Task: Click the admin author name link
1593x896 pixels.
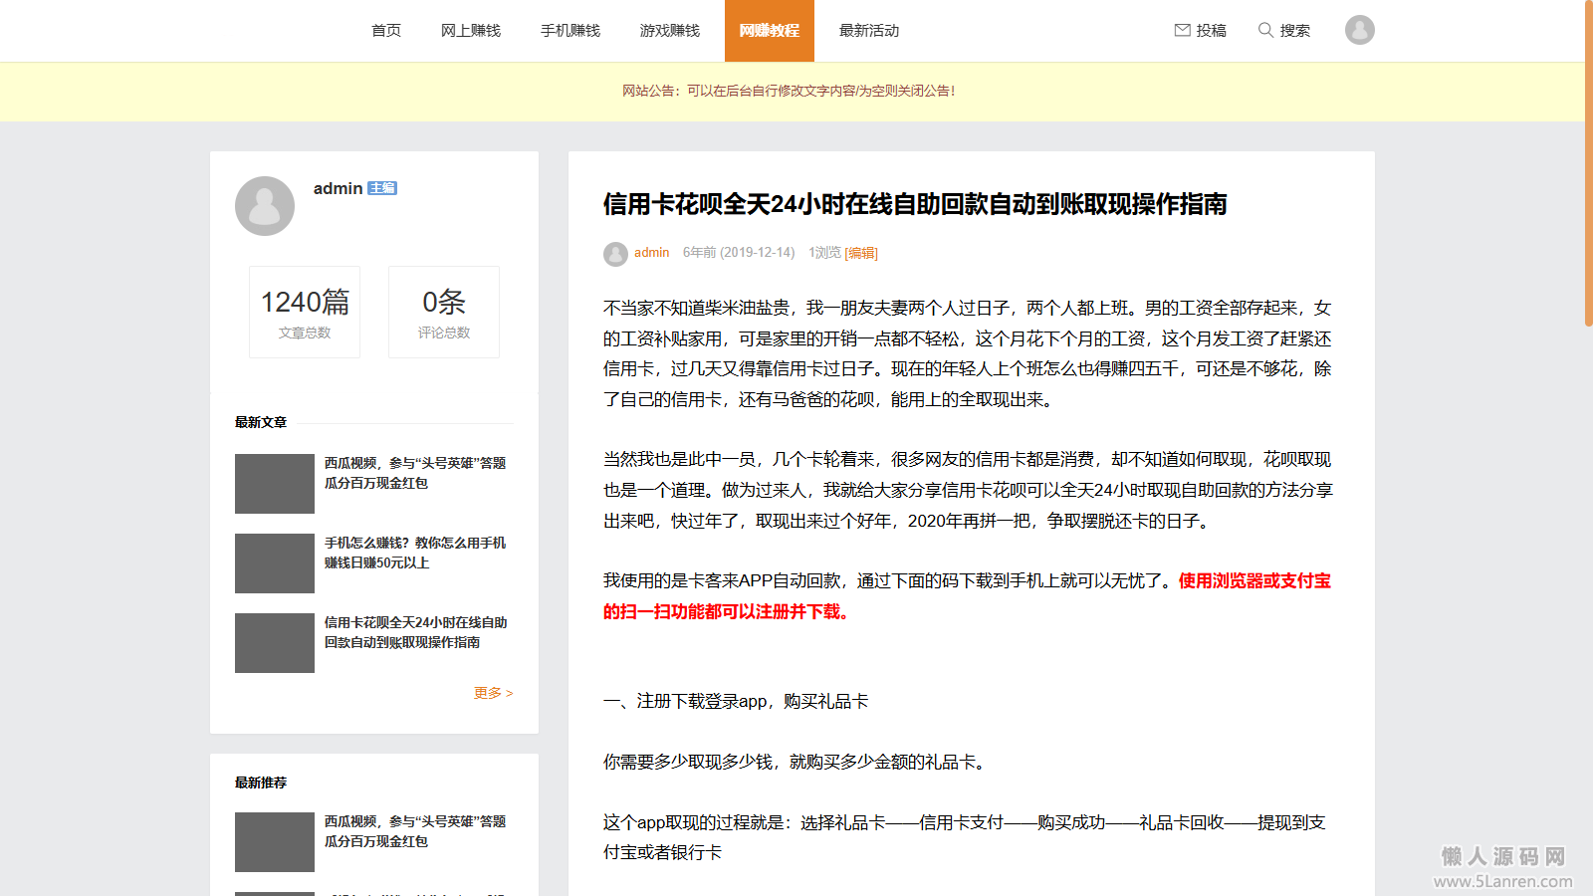Action: click(651, 253)
